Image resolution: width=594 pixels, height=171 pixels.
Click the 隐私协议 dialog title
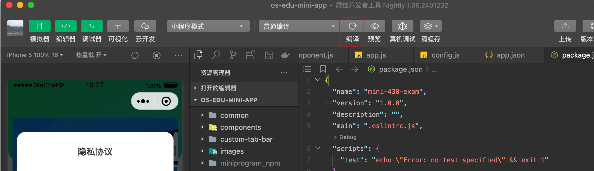coord(95,152)
